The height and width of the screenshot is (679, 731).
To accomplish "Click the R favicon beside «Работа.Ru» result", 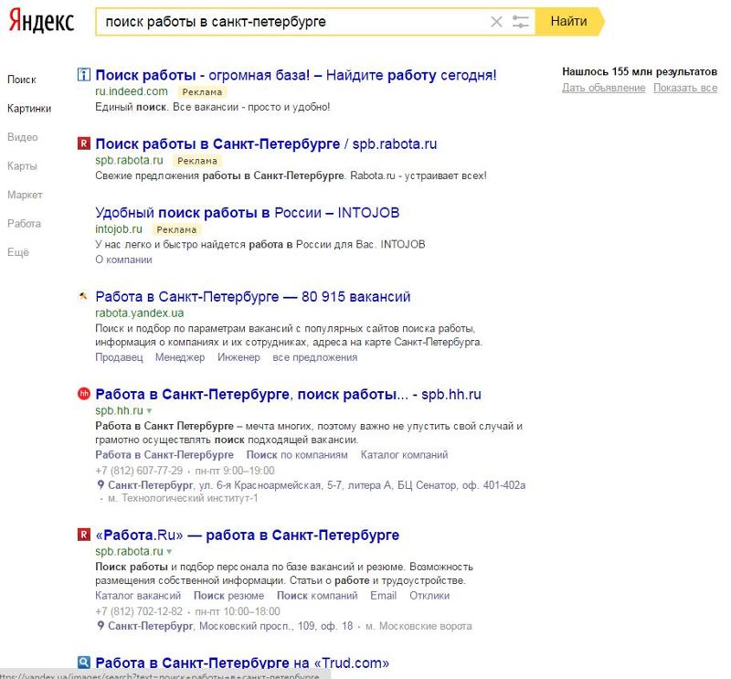I will pyautogui.click(x=83, y=535).
